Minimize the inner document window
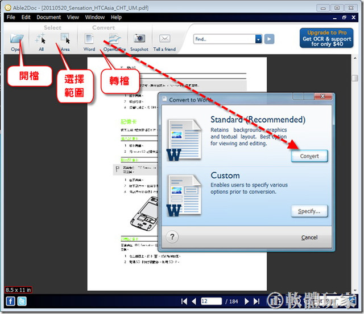The image size is (364, 314). coord(335,18)
